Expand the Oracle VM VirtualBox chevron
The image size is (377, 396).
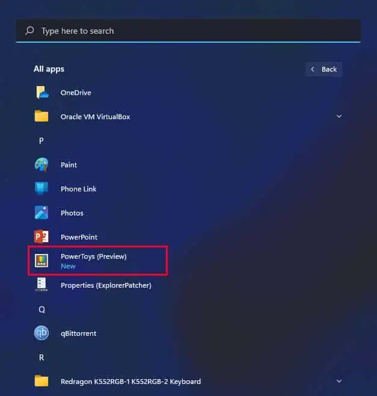(x=339, y=116)
